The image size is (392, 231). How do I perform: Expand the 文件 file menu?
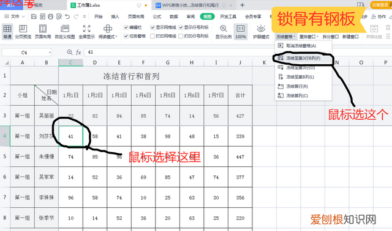pyautogui.click(x=15, y=16)
